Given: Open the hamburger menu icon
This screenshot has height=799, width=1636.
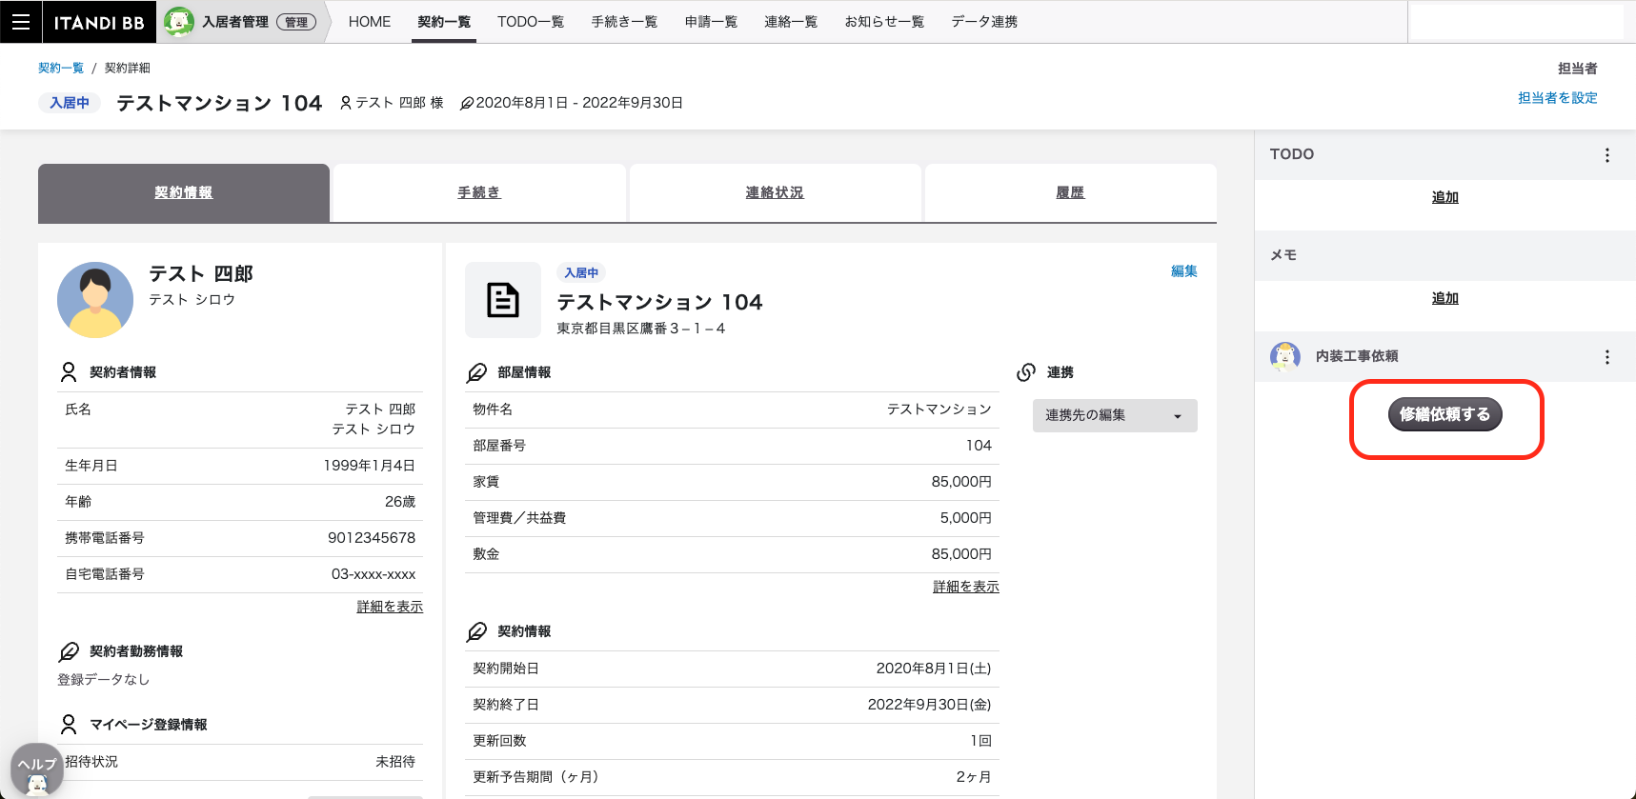Looking at the screenshot, I should click(x=21, y=22).
